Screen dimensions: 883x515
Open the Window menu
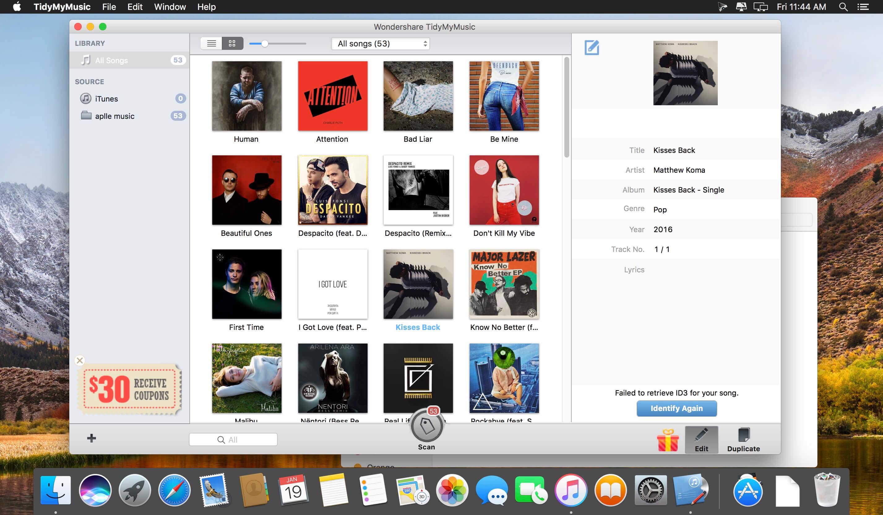point(170,7)
